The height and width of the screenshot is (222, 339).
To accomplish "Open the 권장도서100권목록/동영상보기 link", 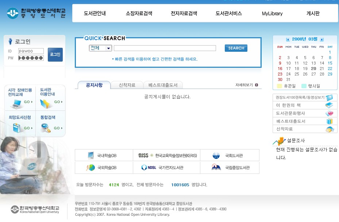I will click(x=300, y=97).
